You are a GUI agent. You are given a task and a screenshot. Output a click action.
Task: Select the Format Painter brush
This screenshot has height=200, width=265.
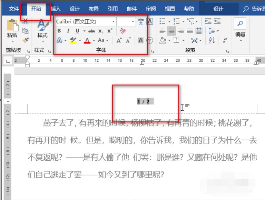point(25,40)
